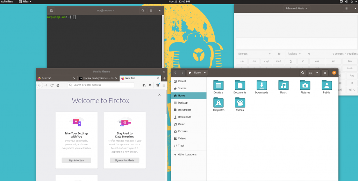Open Files view options dropdown arrow

pyautogui.click(x=317, y=73)
